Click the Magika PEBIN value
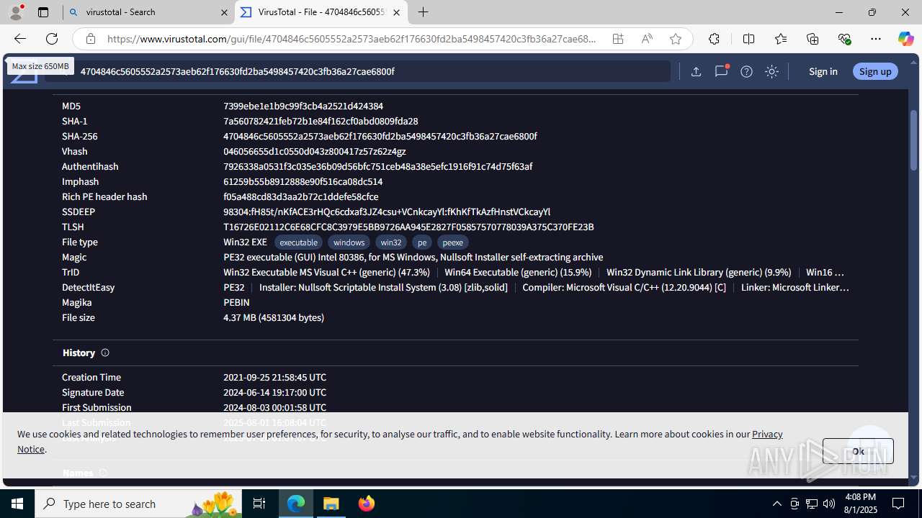 coord(236,302)
